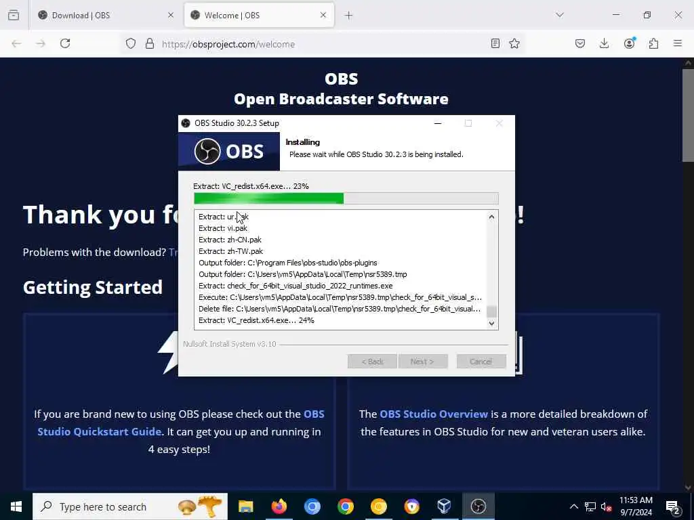Open the OBS installer taskbar icon
The image size is (694, 520).
coord(478,506)
